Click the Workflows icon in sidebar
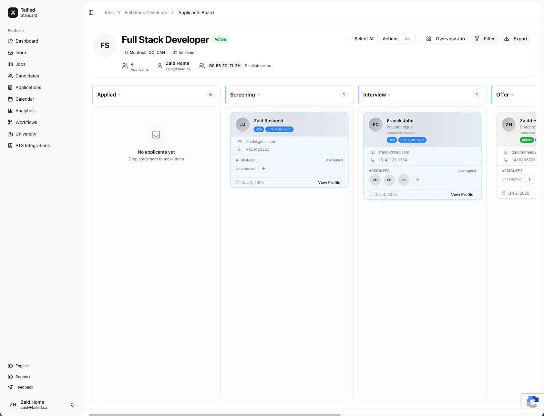This screenshot has width=544, height=416. coord(10,122)
